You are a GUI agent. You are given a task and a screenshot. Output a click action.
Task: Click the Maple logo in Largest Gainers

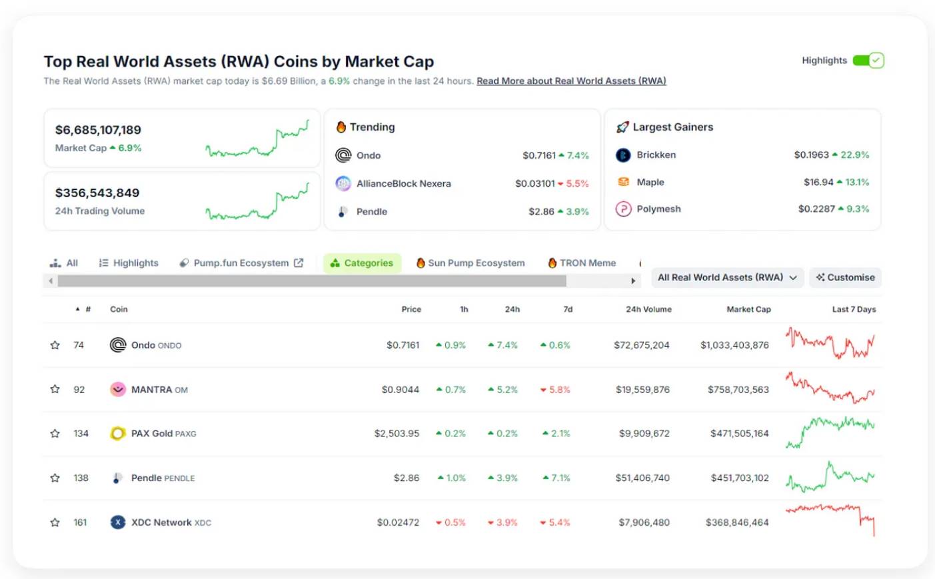point(623,182)
